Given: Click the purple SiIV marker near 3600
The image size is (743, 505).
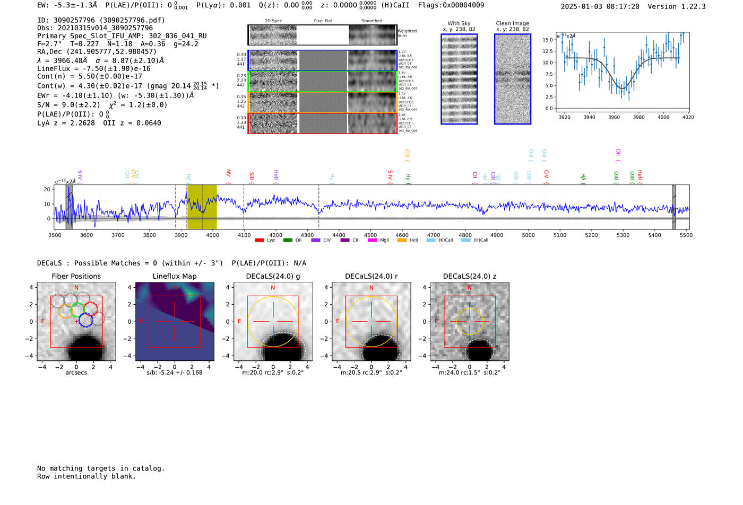Looking at the screenshot, I should pos(80,177).
